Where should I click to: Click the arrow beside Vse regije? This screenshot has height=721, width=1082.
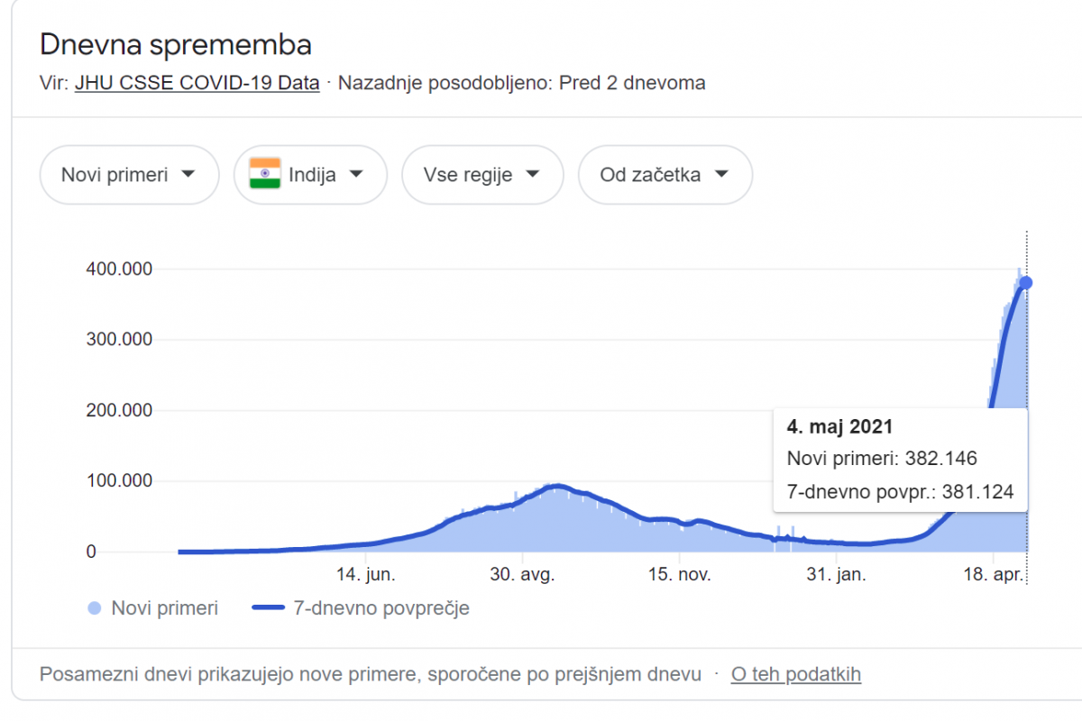[x=532, y=175]
